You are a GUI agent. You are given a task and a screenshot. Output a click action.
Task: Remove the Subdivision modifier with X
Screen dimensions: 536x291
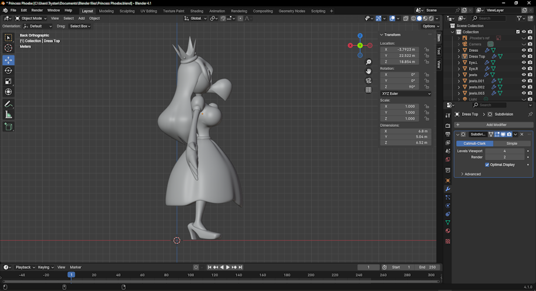tap(521, 134)
